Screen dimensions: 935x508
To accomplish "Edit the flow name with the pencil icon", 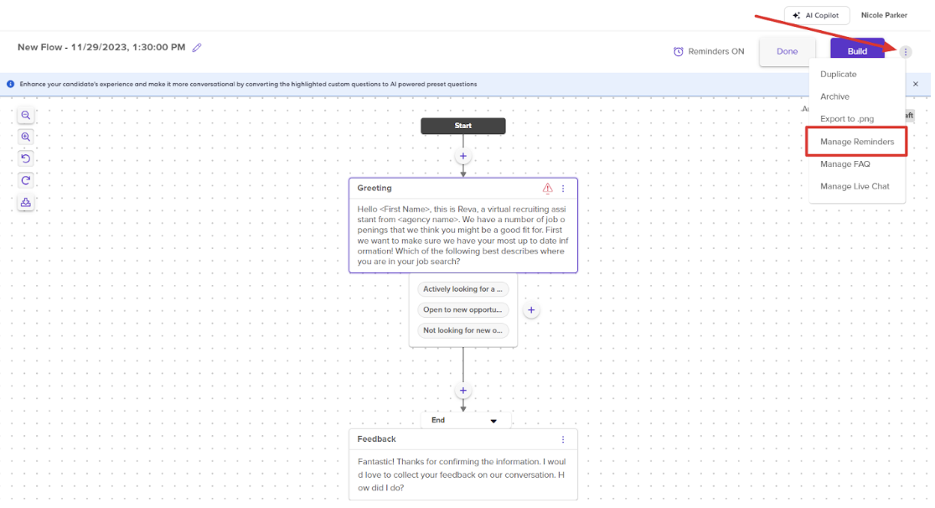I will click(x=197, y=47).
